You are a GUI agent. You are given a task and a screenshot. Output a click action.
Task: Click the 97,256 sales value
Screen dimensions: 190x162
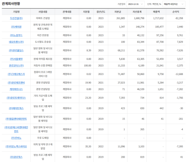coord(160,35)
